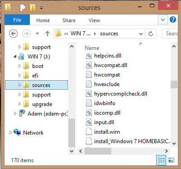Image resolution: width=181 pixels, height=169 pixels.
Task: Switch to Details view layout
Action: [161, 160]
